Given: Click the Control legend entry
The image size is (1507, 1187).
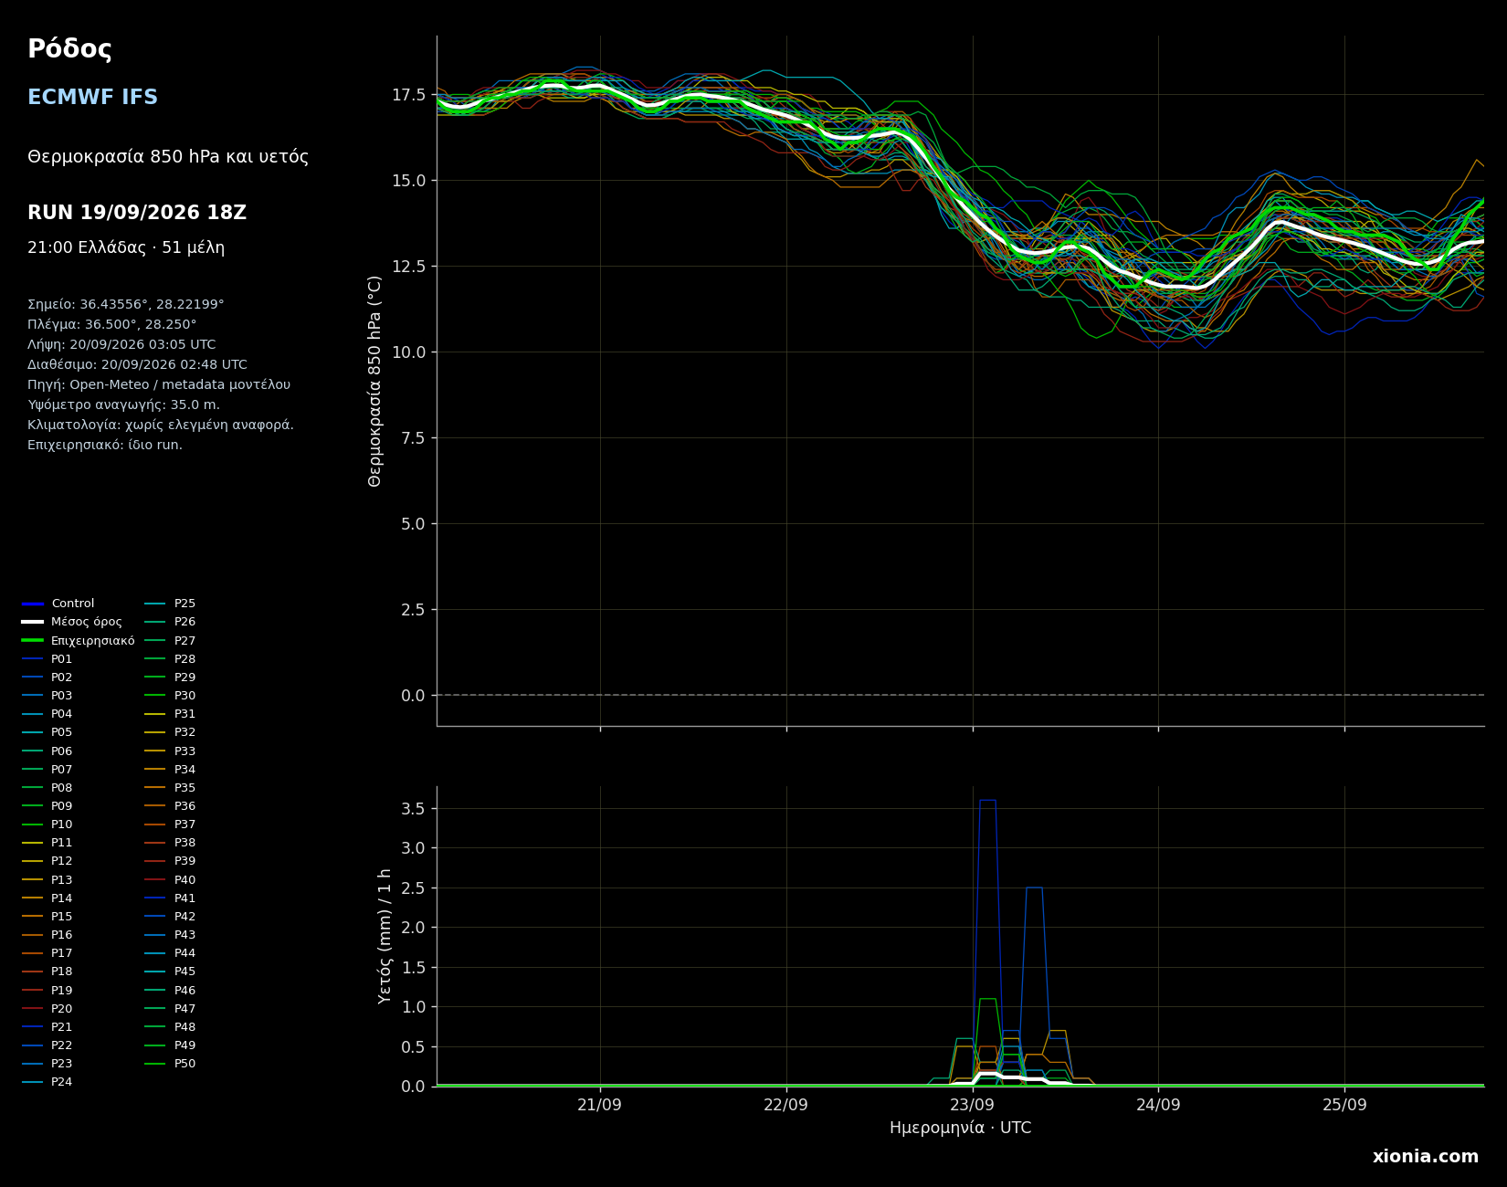Looking at the screenshot, I should click(58, 604).
